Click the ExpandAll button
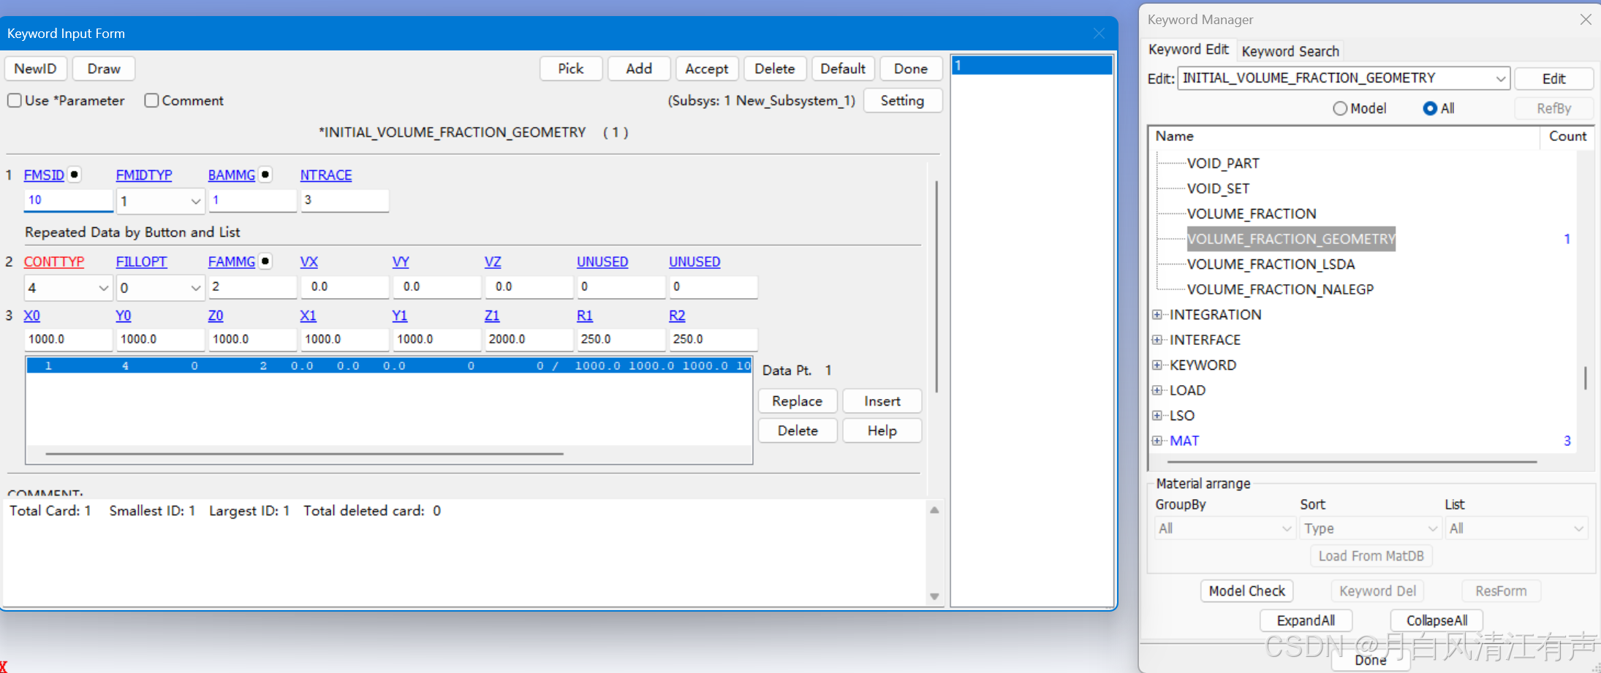This screenshot has height=673, width=1601. point(1306,620)
